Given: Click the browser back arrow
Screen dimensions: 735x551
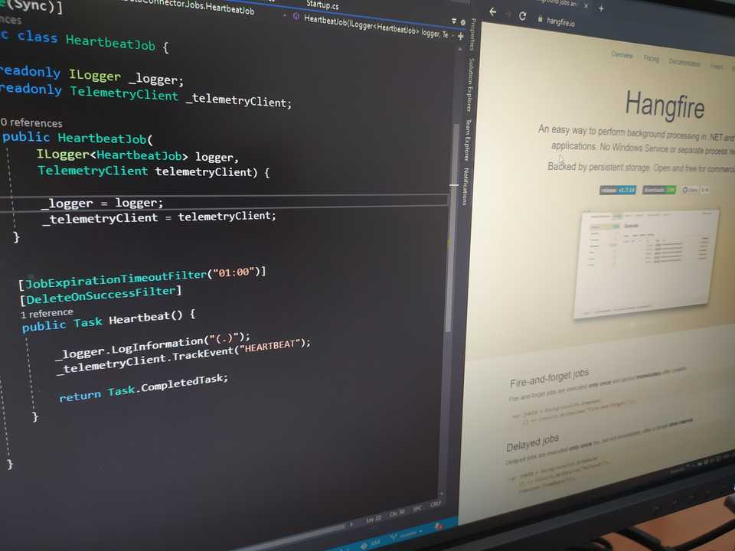Looking at the screenshot, I should tap(493, 13).
